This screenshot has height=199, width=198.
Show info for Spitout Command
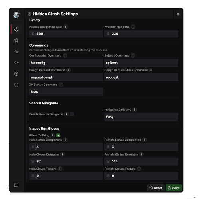click(133, 55)
